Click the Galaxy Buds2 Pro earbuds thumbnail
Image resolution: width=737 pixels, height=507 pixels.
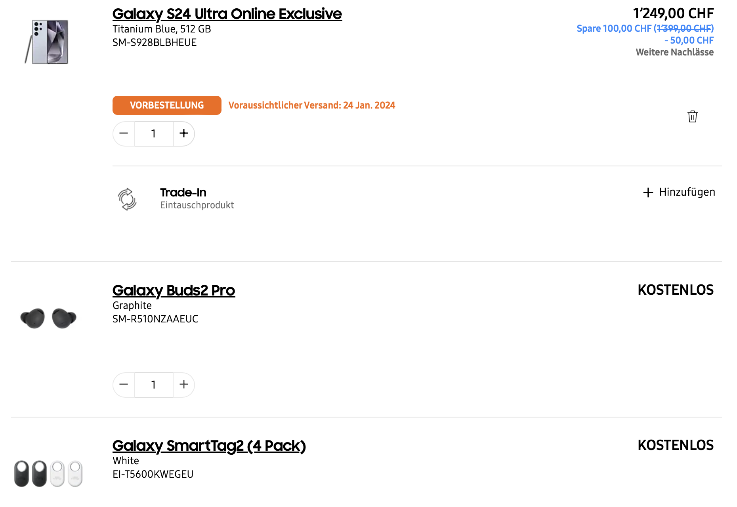pos(48,318)
